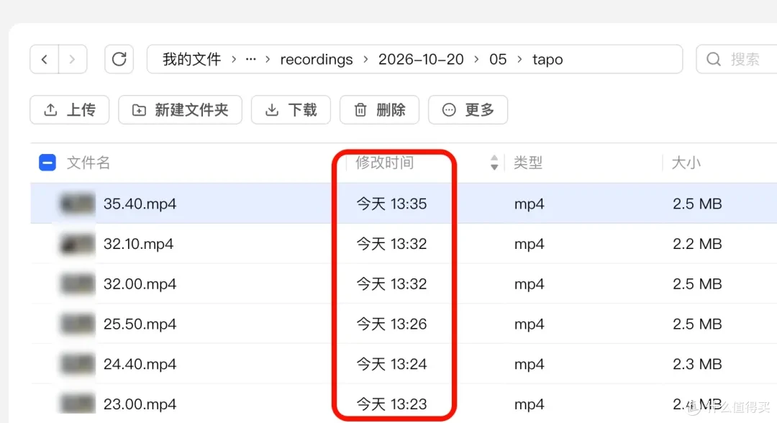Focus the 搜索 search field
Screen dimensions: 777x423
(x=737, y=60)
